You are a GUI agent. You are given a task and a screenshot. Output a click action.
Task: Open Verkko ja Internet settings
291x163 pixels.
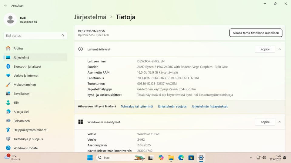[35, 75]
